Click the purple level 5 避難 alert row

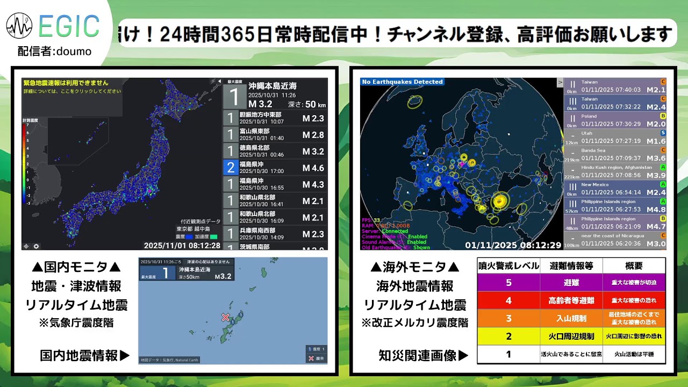[571, 282]
